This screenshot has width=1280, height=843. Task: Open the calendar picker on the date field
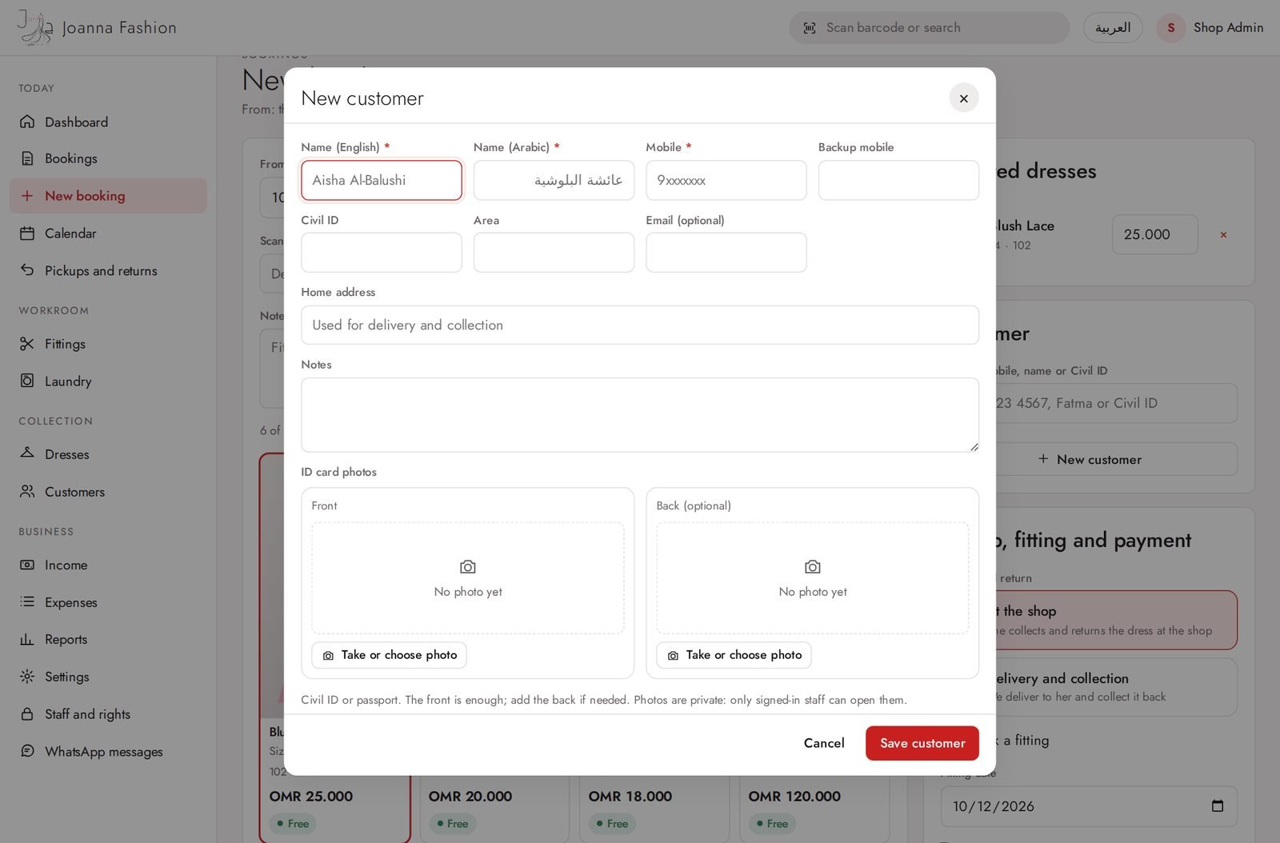[1218, 806]
